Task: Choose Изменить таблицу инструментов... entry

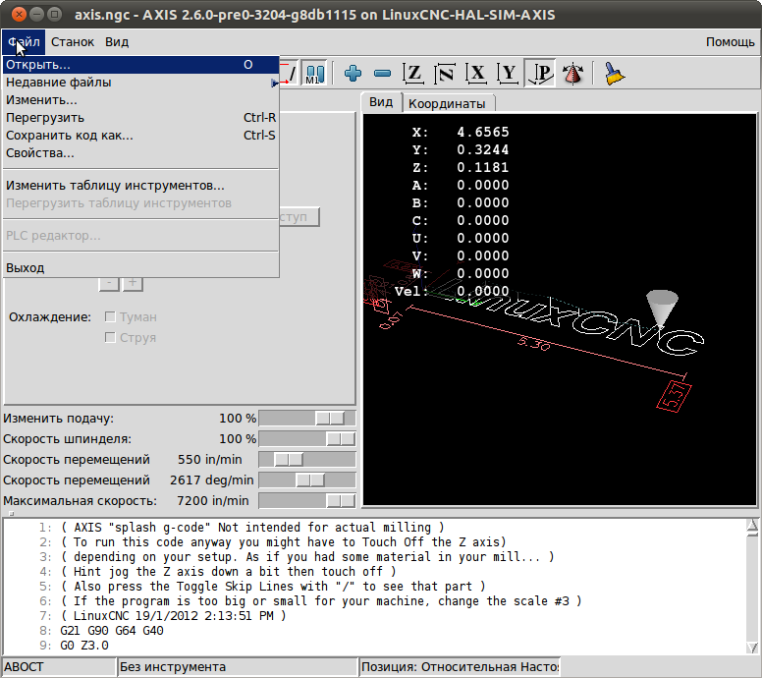Action: pos(141,186)
